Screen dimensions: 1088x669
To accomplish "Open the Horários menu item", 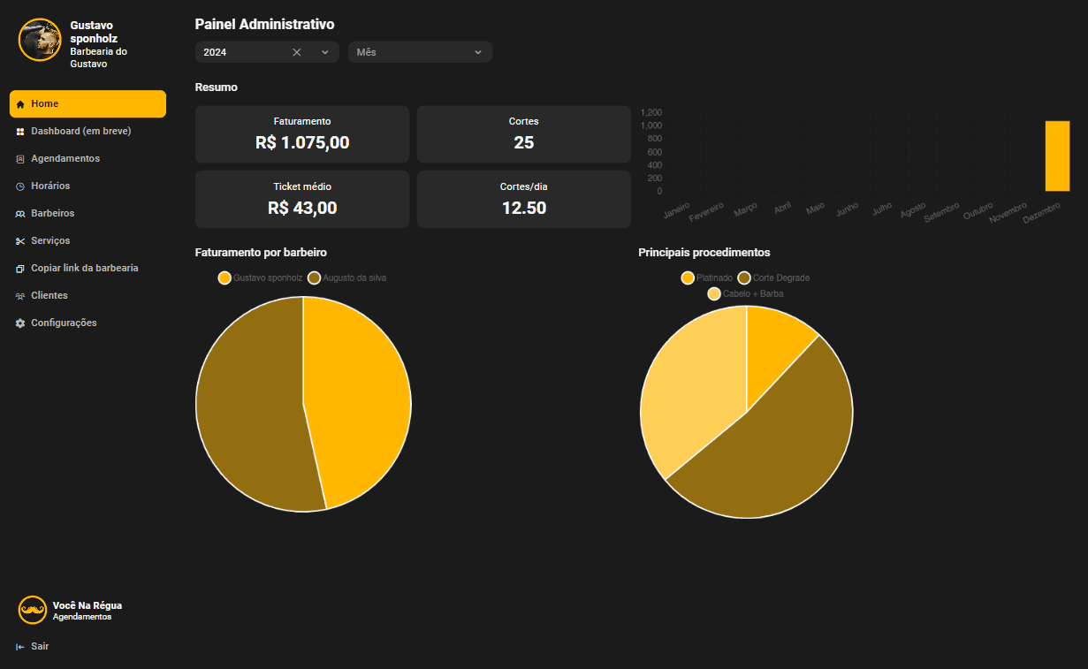I will coord(87,186).
